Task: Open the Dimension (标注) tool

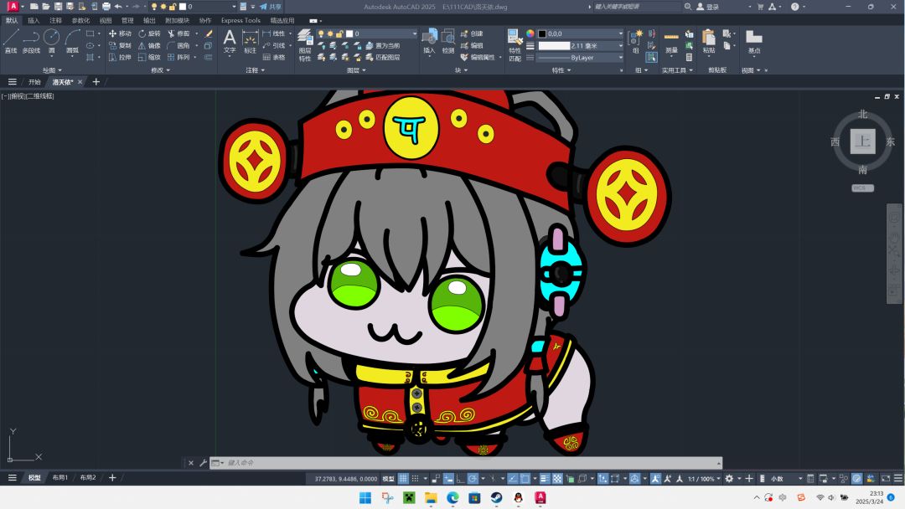Action: (x=250, y=42)
